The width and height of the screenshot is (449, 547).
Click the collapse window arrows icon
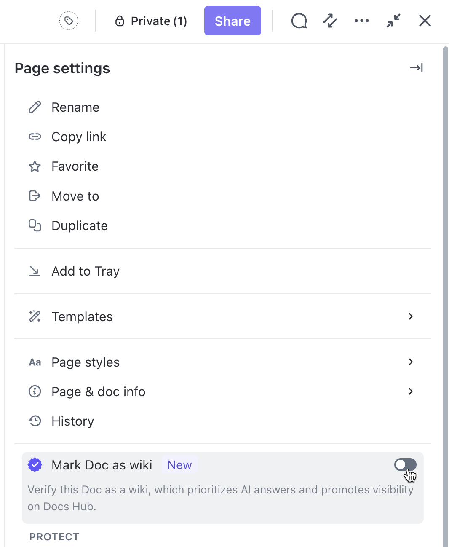pyautogui.click(x=393, y=21)
